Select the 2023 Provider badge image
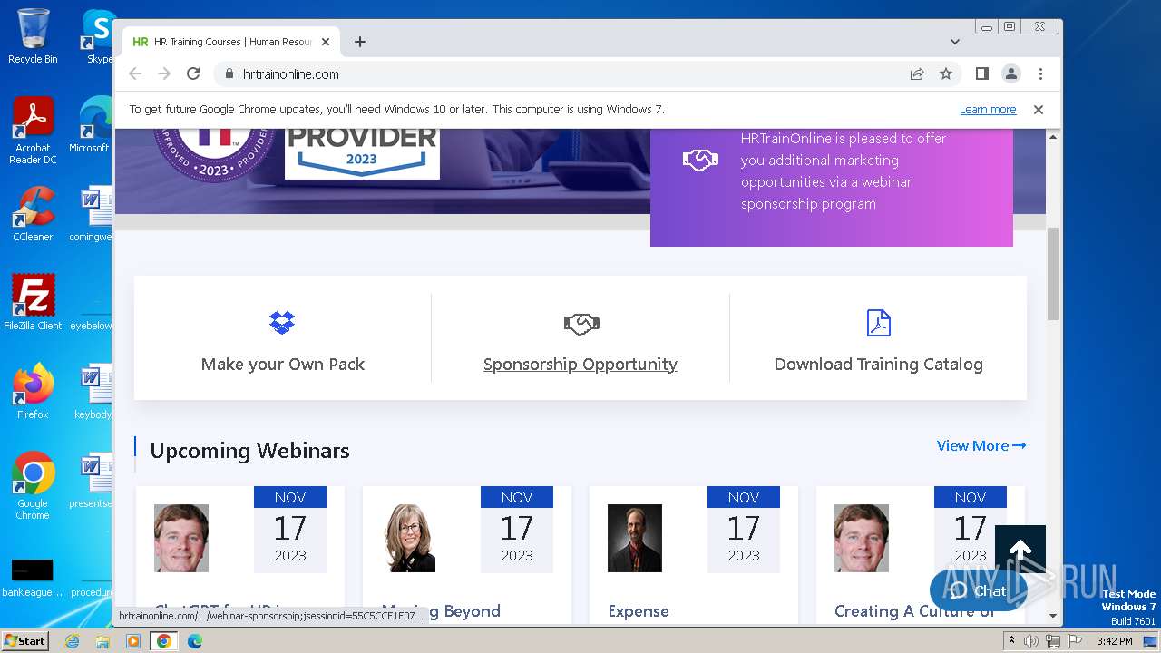1161x653 pixels. point(362,154)
